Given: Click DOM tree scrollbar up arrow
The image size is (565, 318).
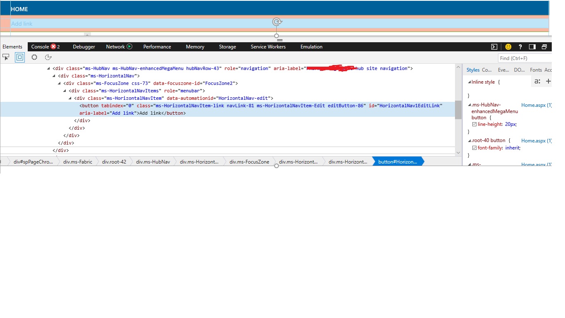Looking at the screenshot, I should click(458, 67).
